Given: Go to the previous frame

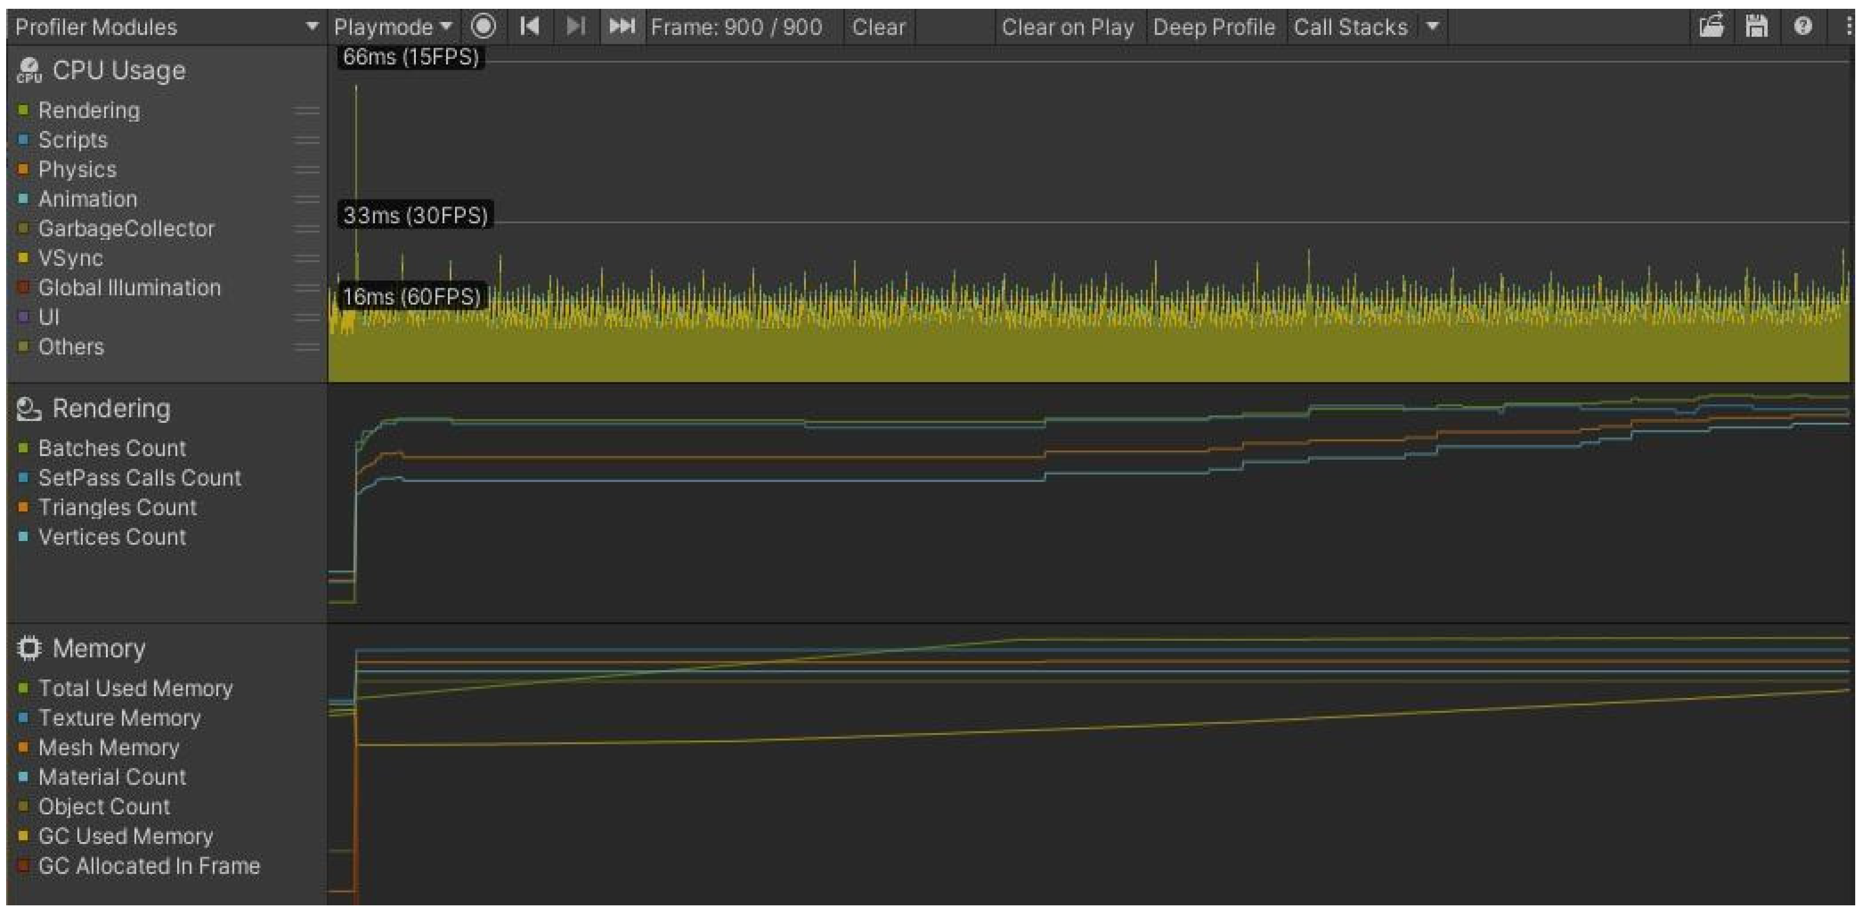Looking at the screenshot, I should coord(530,27).
